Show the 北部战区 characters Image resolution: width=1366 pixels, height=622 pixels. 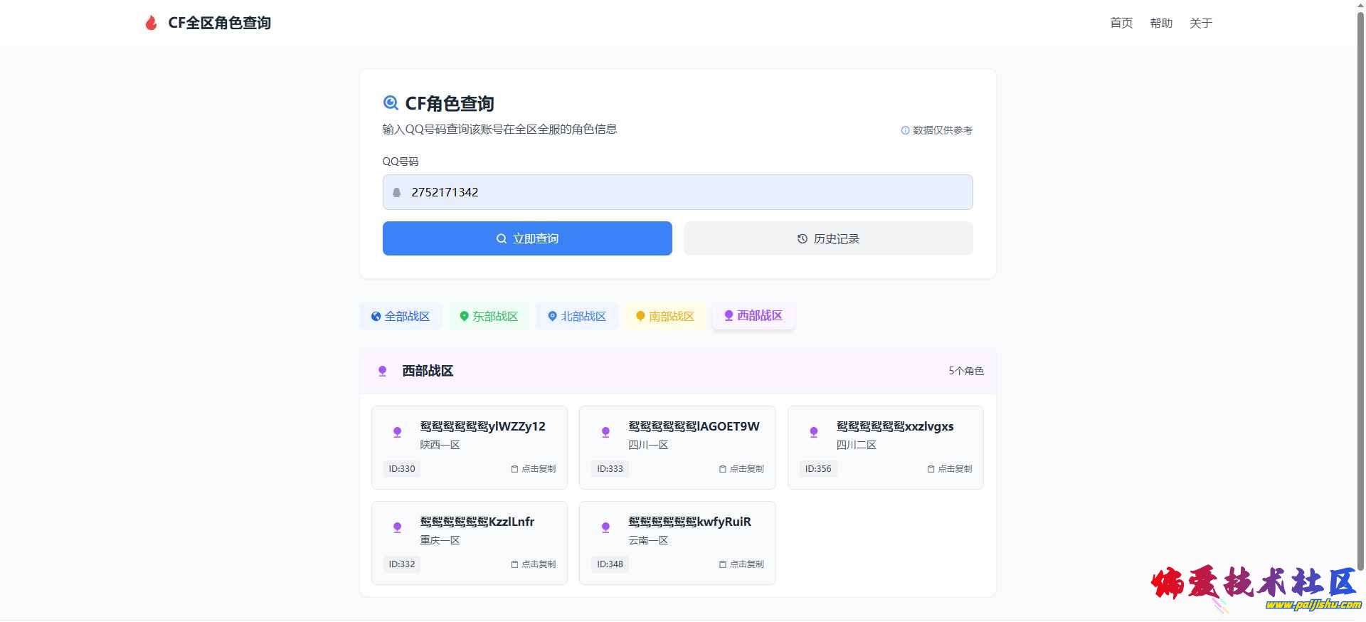click(x=577, y=316)
